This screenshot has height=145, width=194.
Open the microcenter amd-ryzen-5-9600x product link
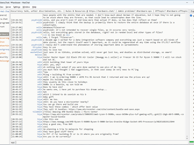(x=113, y=115)
